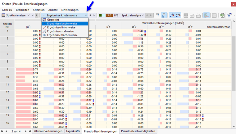Click the first table-with-connector icon
This screenshot has width=236, height=134.
pos(192,15)
